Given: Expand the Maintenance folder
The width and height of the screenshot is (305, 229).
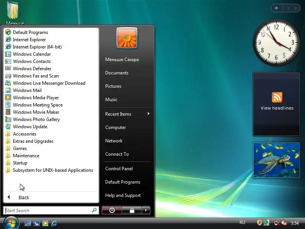Looking at the screenshot, I should click(x=22, y=156).
